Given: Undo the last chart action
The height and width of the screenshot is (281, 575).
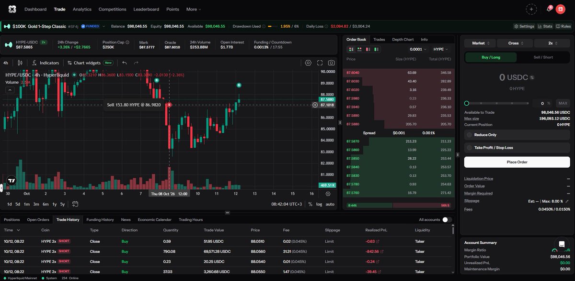Looking at the screenshot, I should click(125, 63).
